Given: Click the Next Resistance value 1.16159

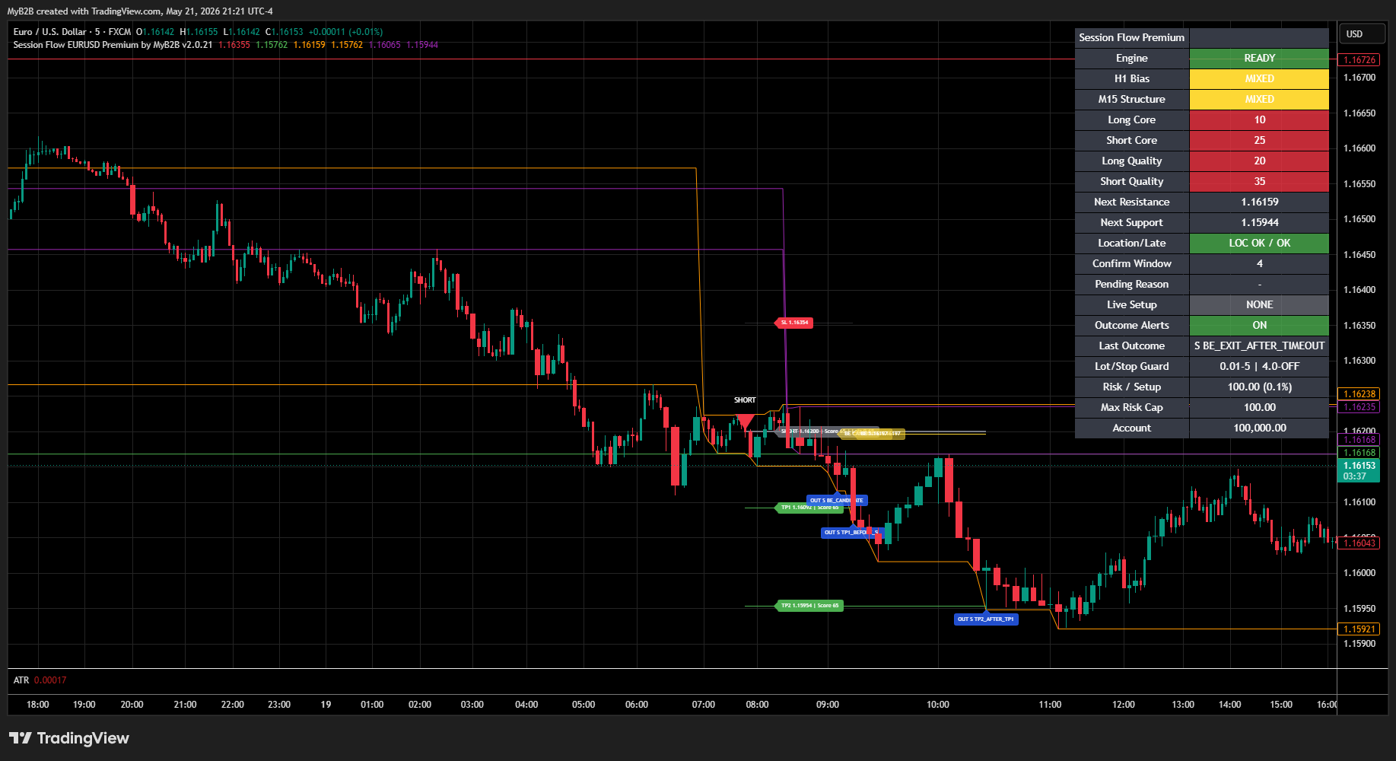Looking at the screenshot, I should pos(1259,202).
